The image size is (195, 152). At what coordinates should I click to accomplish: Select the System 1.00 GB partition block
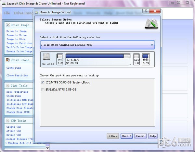click(136, 59)
